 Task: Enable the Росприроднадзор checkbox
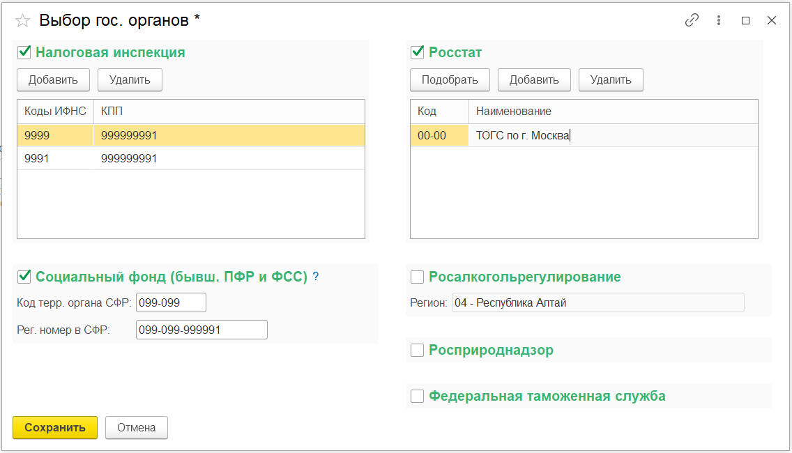(418, 351)
